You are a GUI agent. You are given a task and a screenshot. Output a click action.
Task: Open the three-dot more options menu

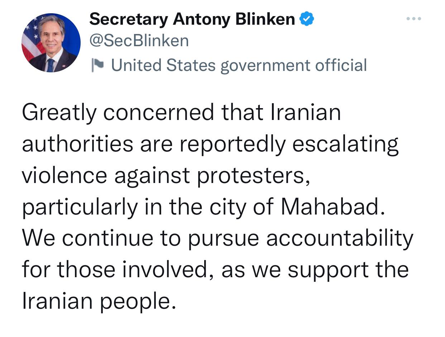(414, 19)
